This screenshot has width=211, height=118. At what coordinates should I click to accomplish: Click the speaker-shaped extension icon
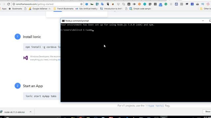click(134, 4)
